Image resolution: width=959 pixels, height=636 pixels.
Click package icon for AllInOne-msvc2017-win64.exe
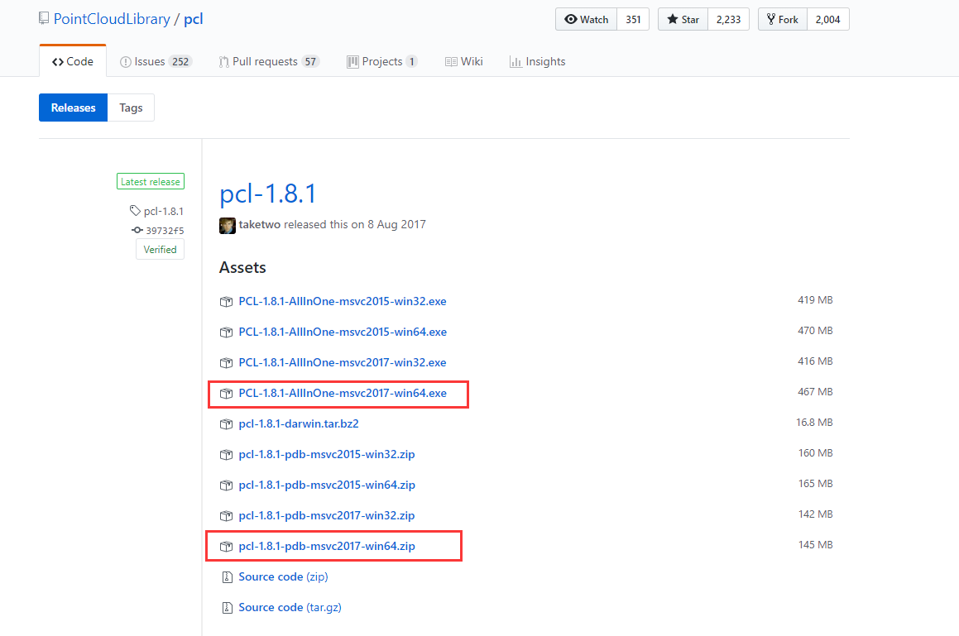point(226,393)
